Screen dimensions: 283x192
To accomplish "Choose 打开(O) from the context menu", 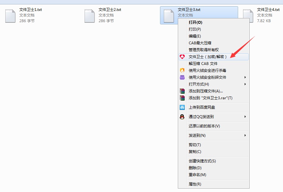I will click(213, 22).
